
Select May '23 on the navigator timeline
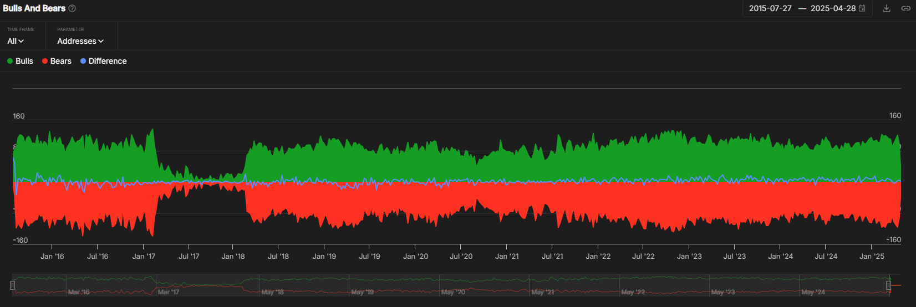coord(723,291)
